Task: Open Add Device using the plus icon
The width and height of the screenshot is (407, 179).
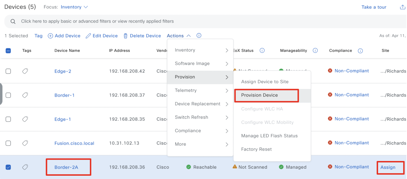Action: click(50, 36)
